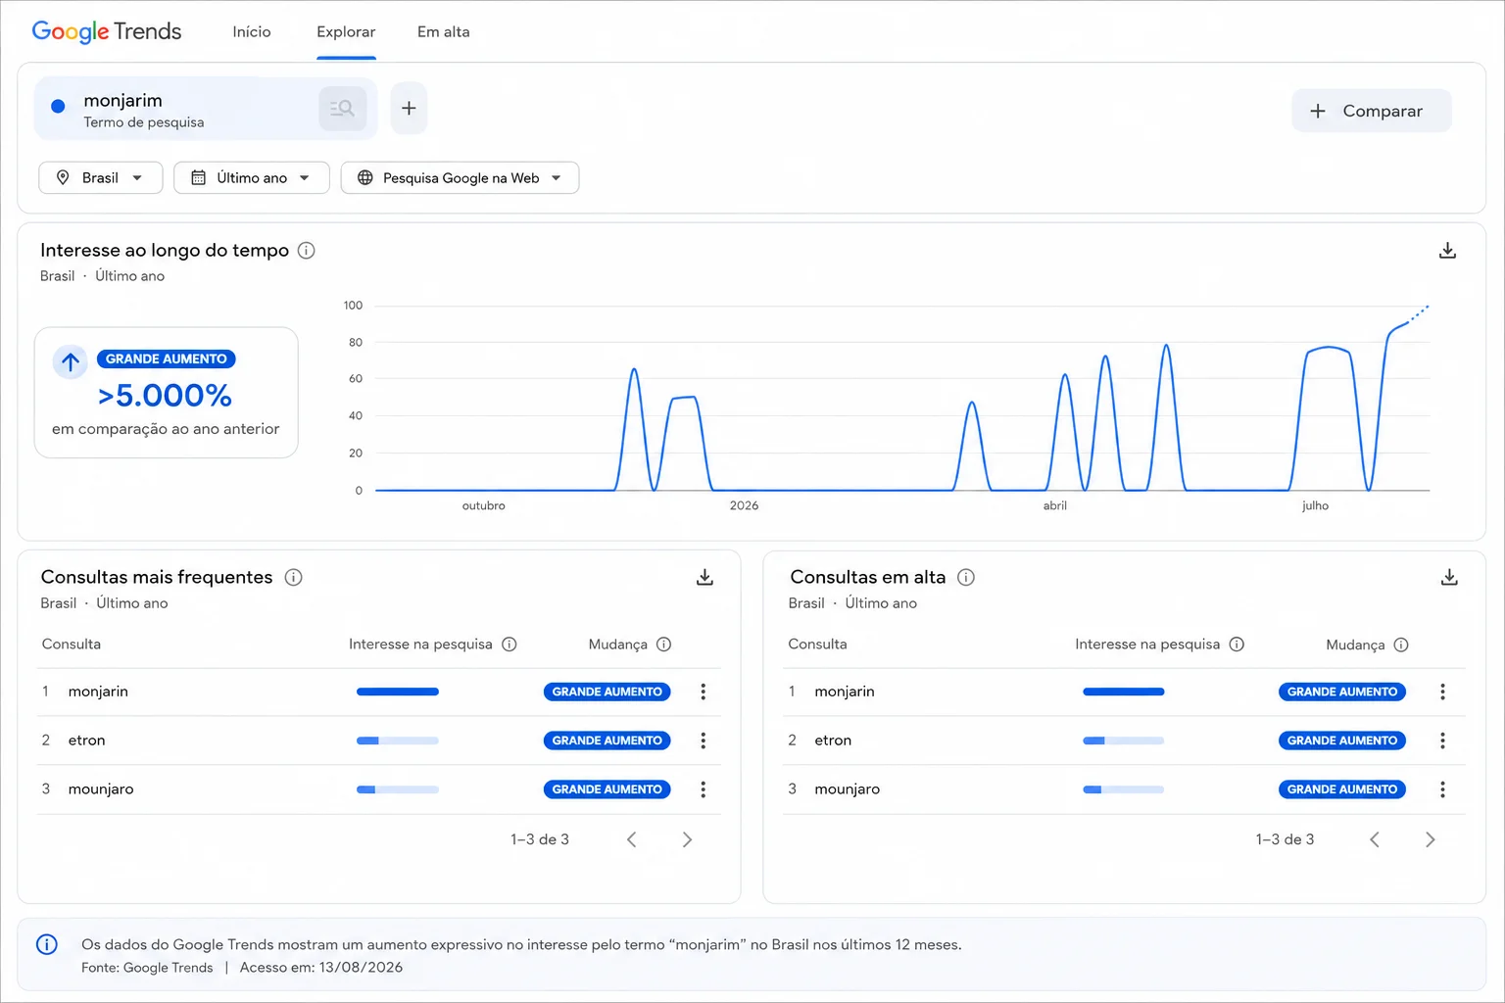The width and height of the screenshot is (1505, 1003).
Task: Open more options for mounjaro in frequentes
Action: (703, 789)
